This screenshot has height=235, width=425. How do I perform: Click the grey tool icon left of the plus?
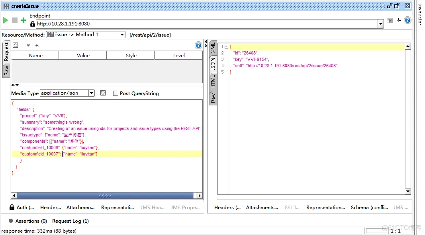[390, 20]
